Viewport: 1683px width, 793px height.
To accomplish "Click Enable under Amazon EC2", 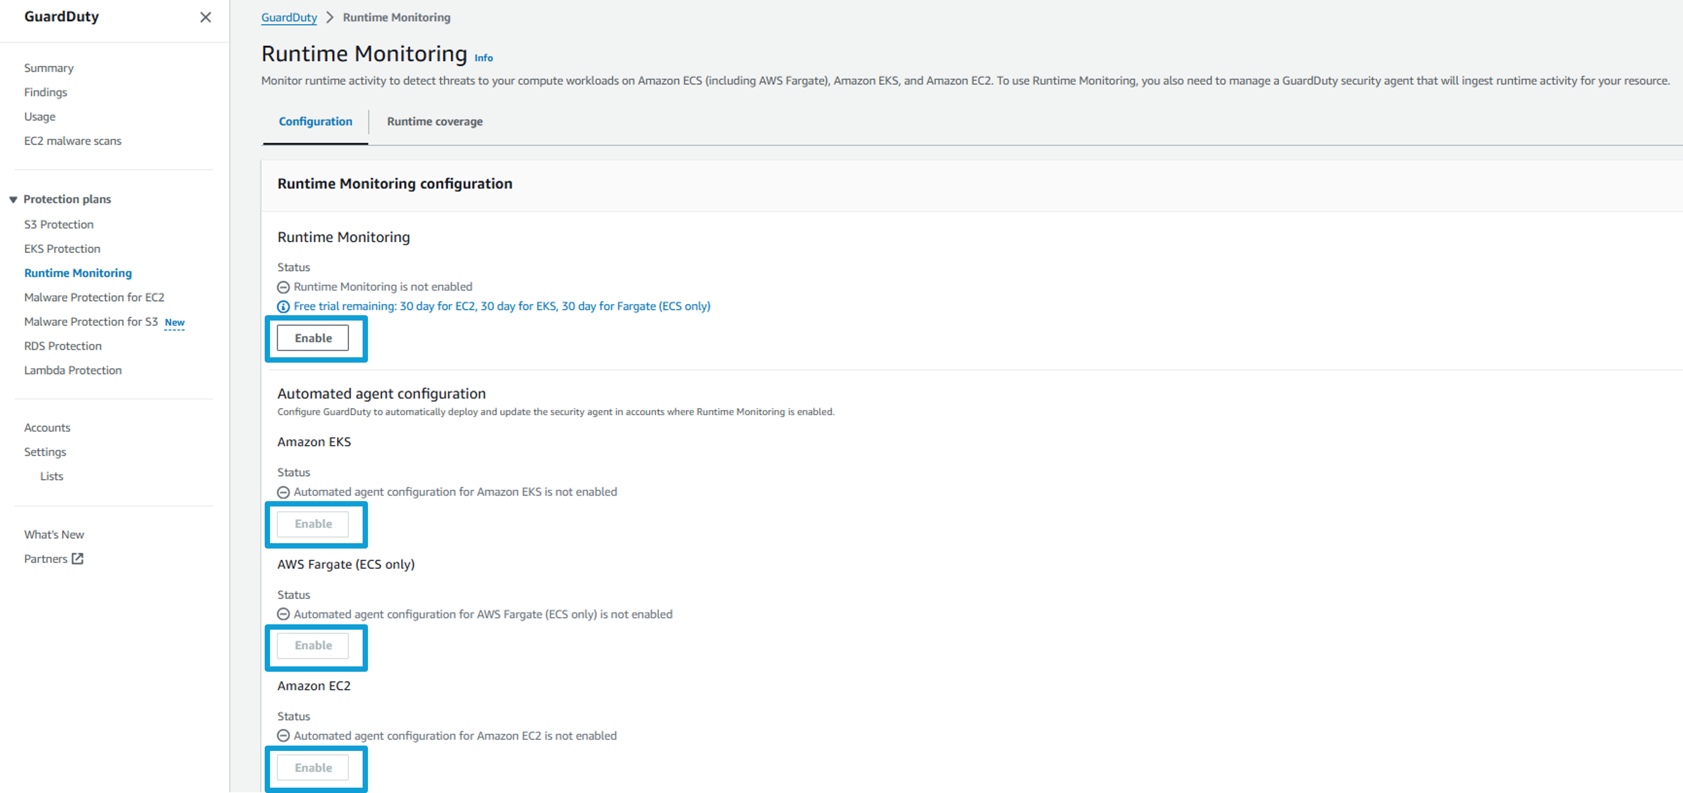I will [313, 767].
